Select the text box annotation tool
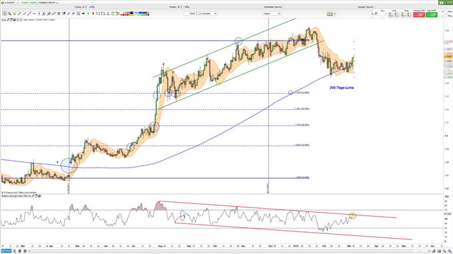The height and width of the screenshot is (254, 453). click(x=79, y=13)
